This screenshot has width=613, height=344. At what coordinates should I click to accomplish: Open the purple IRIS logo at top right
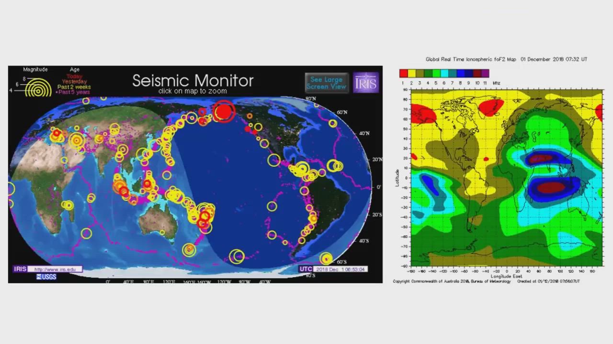coord(366,83)
